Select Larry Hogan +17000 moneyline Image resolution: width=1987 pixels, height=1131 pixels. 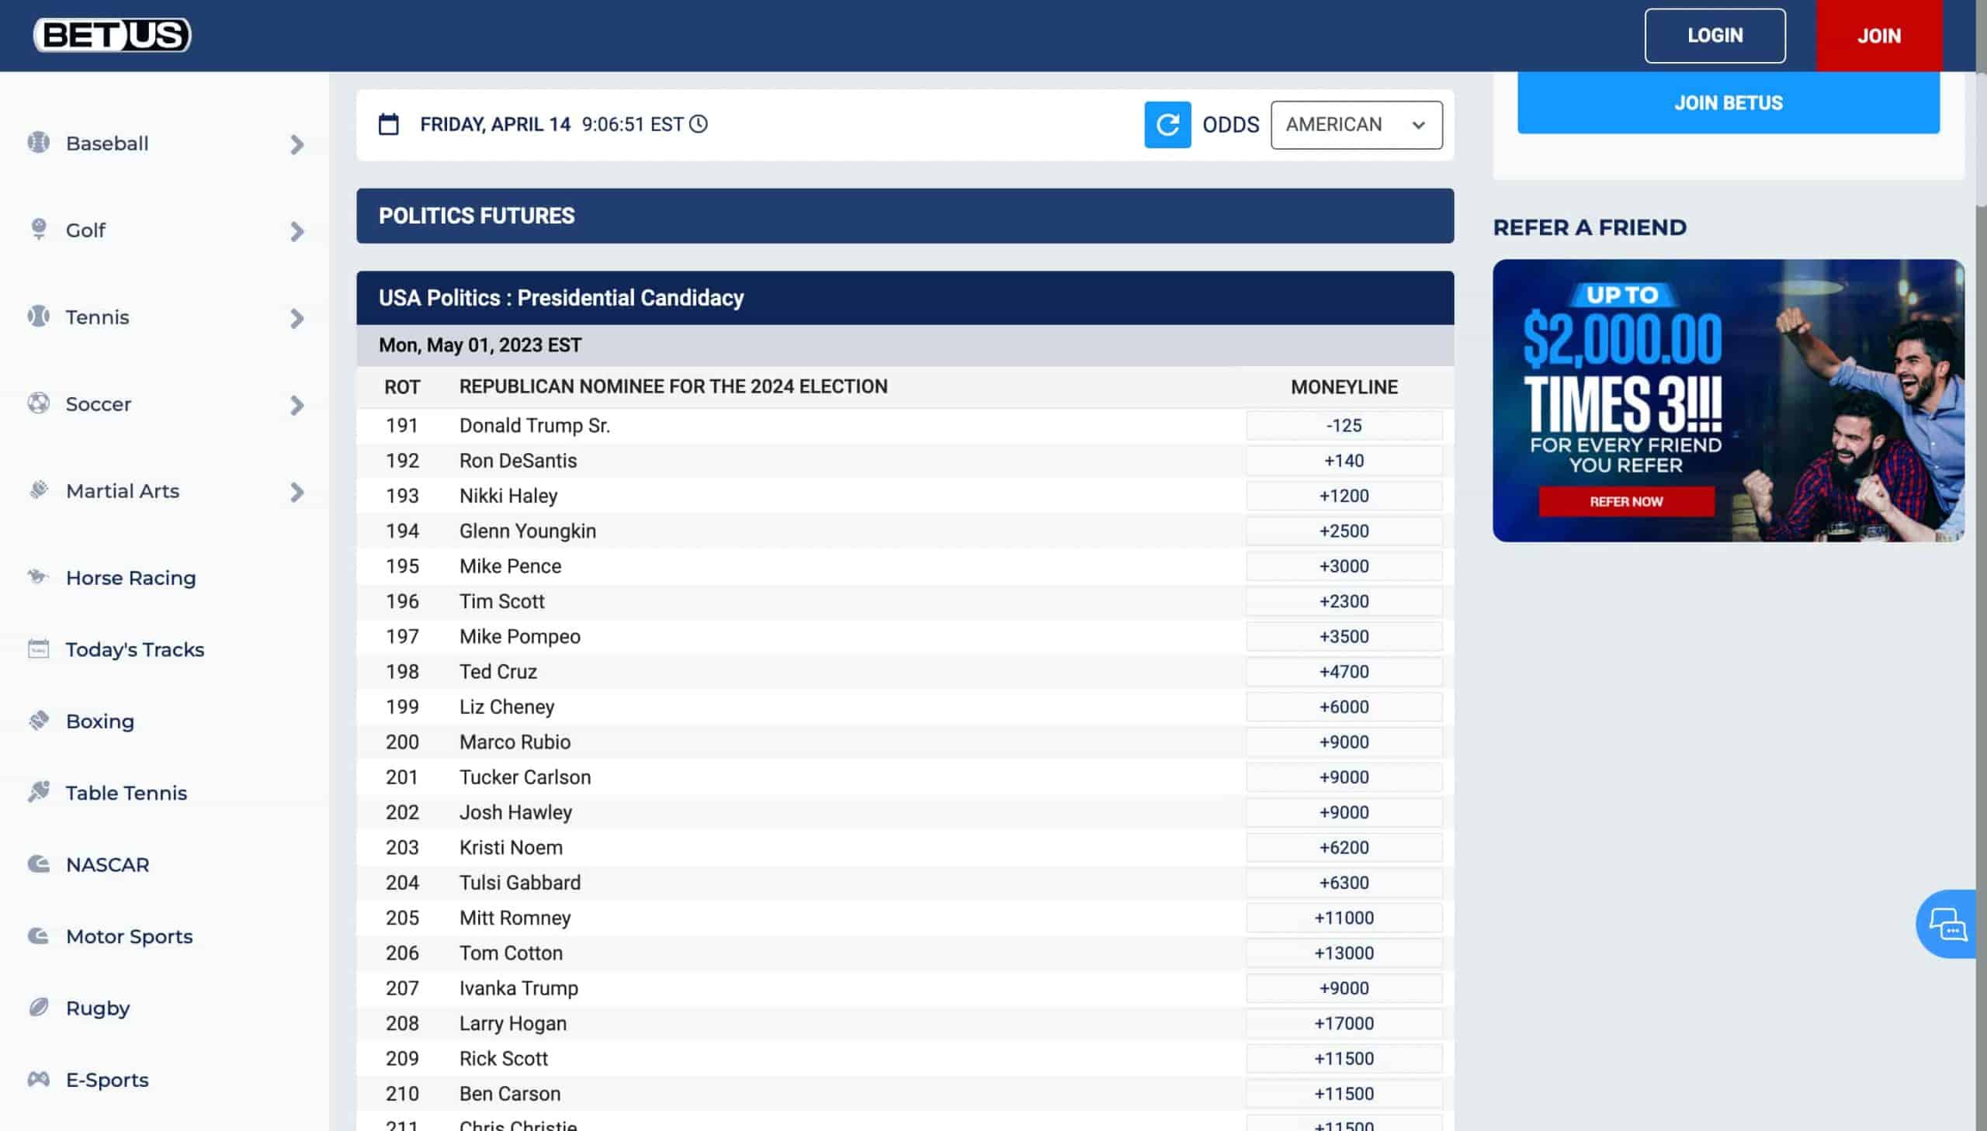[1344, 1023]
